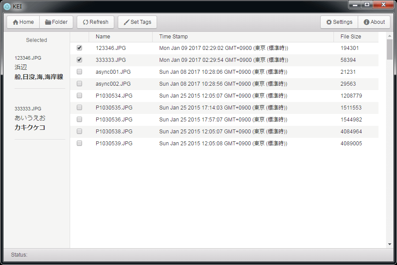397x265 pixels.
Task: Select file name P1030535.JPG
Action: coord(114,107)
